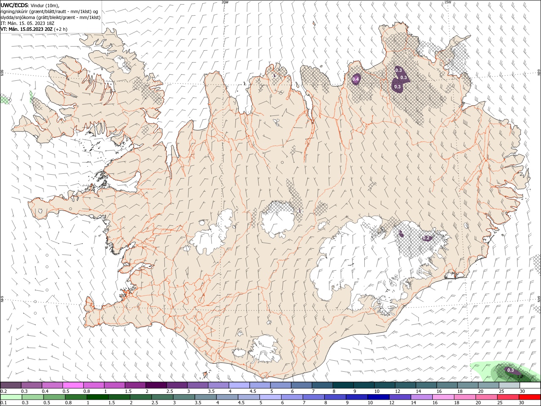Click the darkest purple snow swatch labeled 2
This screenshot has height=406, width=541.
pyautogui.click(x=156, y=385)
